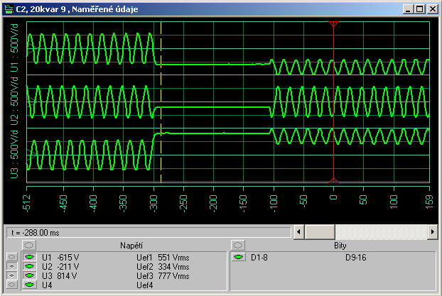Click the '-300' time axis label

153,203
